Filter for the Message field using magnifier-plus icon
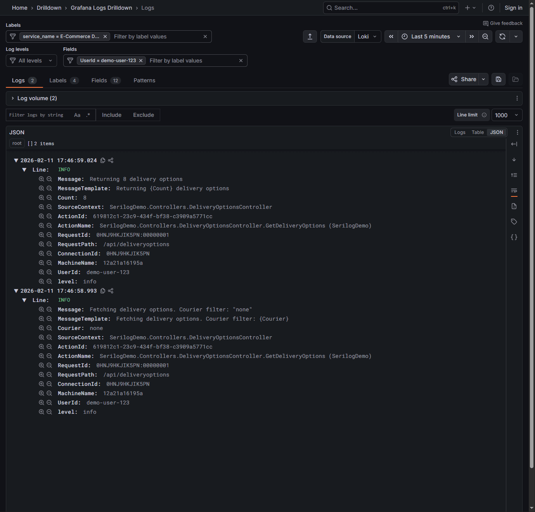The image size is (535, 512). coord(42,179)
